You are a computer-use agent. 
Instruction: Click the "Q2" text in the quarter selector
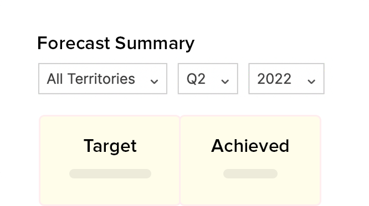[196, 79]
